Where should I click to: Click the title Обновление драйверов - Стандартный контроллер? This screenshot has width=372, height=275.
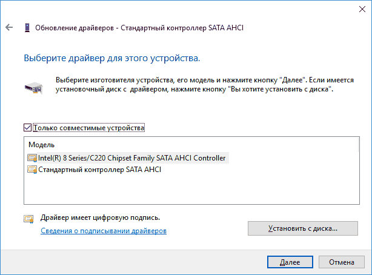pyautogui.click(x=139, y=28)
